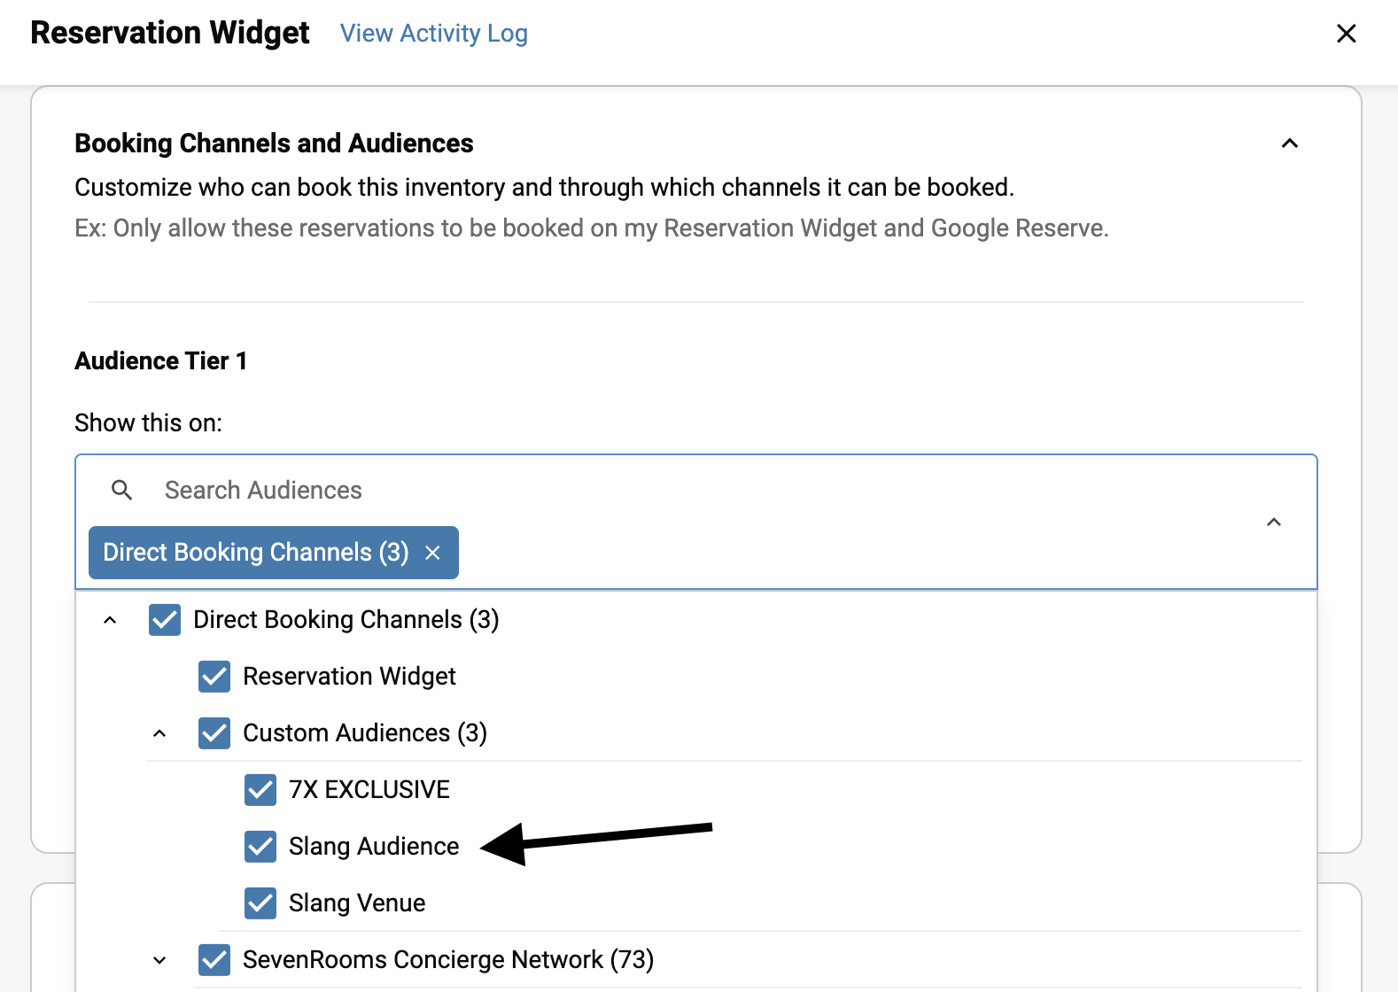The height and width of the screenshot is (992, 1398).
Task: Click the Direct Booking Channels (3) chip label
Action: pos(255,553)
